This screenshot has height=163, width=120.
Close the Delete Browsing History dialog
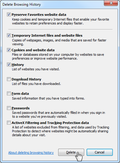(111, 3)
